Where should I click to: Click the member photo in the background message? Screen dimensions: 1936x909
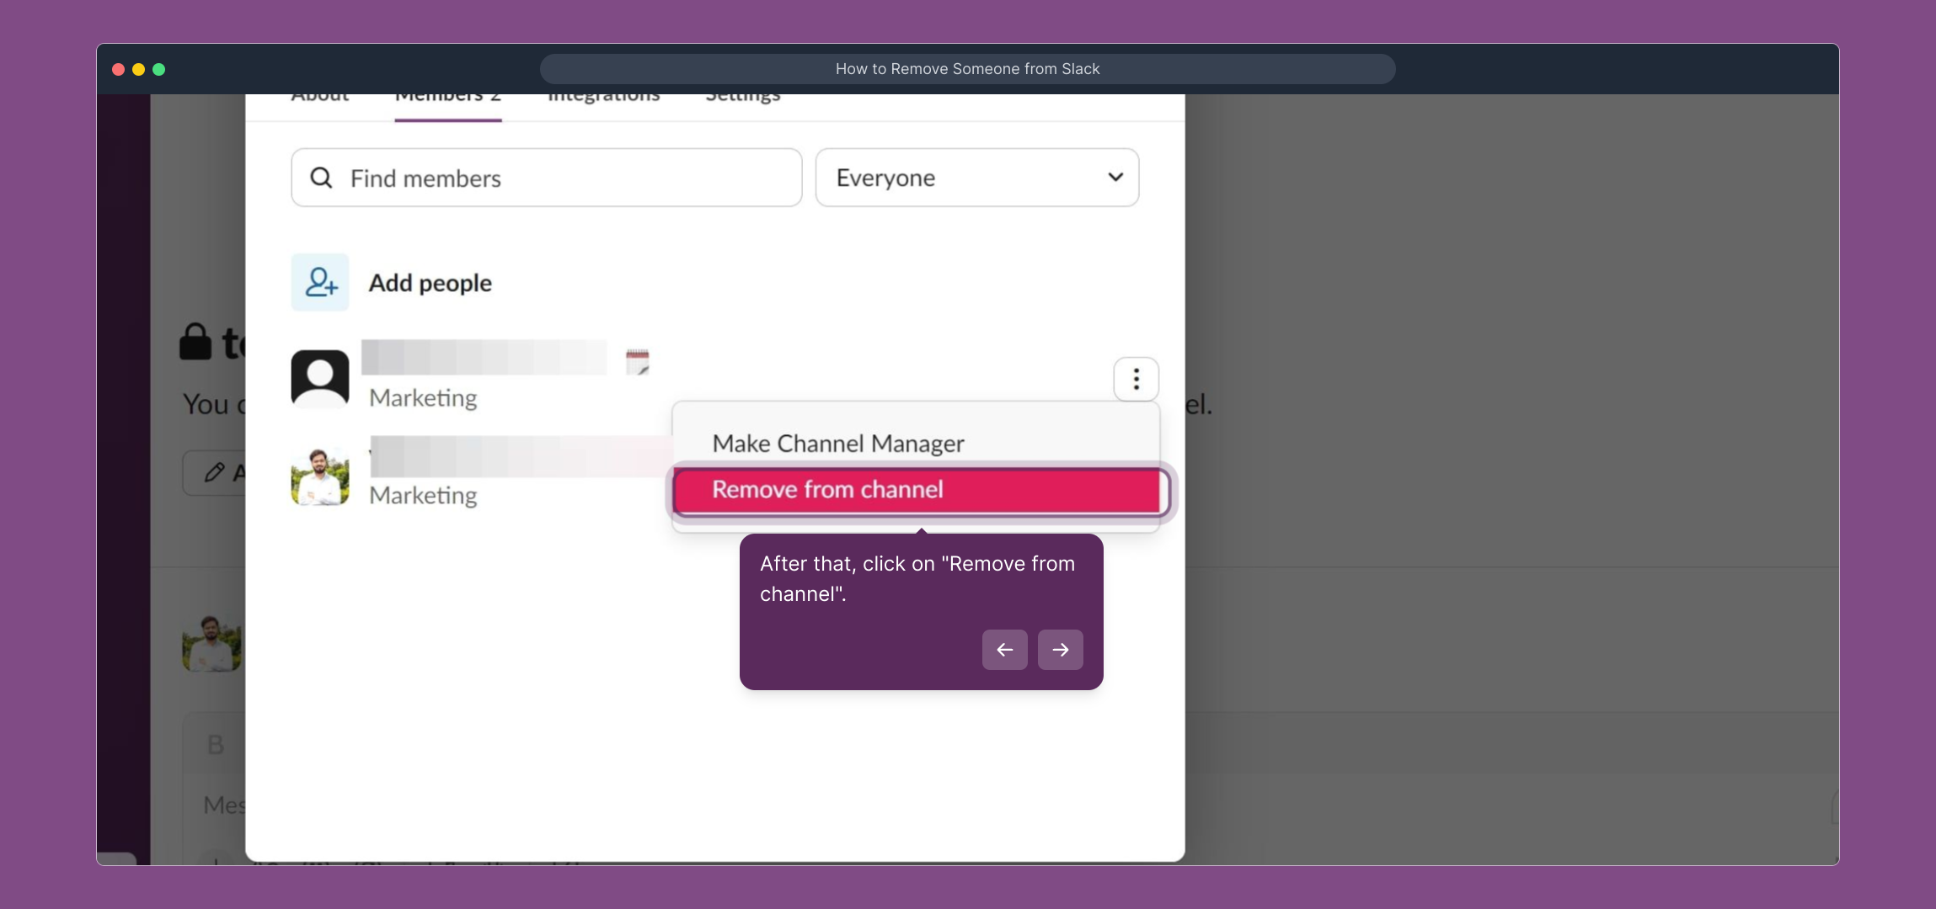click(211, 643)
